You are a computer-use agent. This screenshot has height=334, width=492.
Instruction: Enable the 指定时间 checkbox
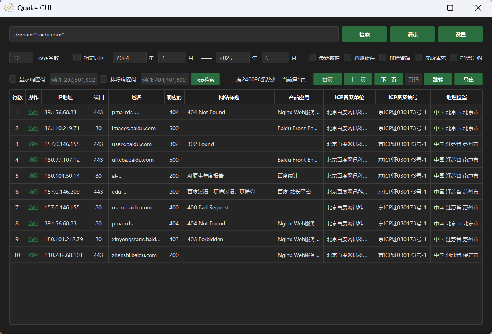(77, 58)
